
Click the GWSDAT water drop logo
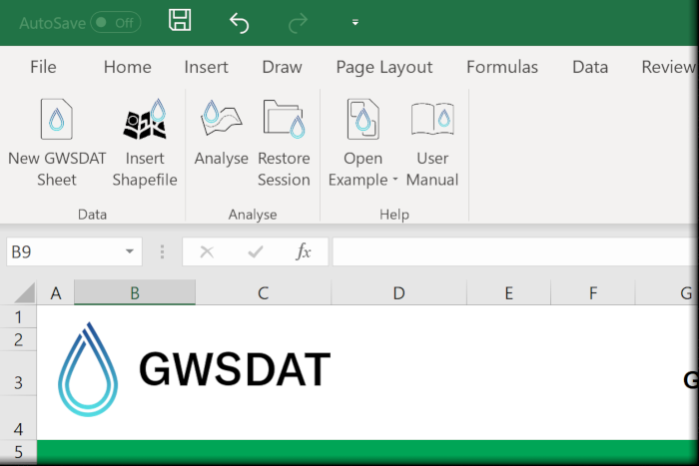[88, 369]
